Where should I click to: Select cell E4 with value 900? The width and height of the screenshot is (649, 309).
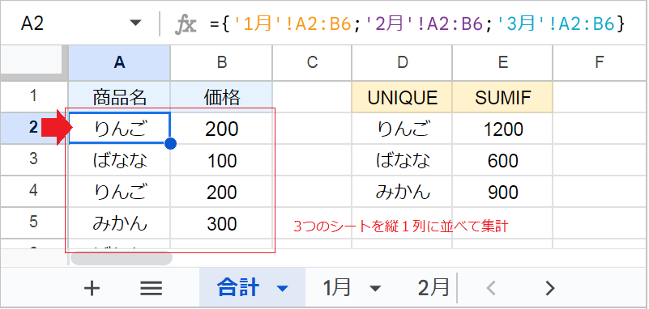point(502,191)
